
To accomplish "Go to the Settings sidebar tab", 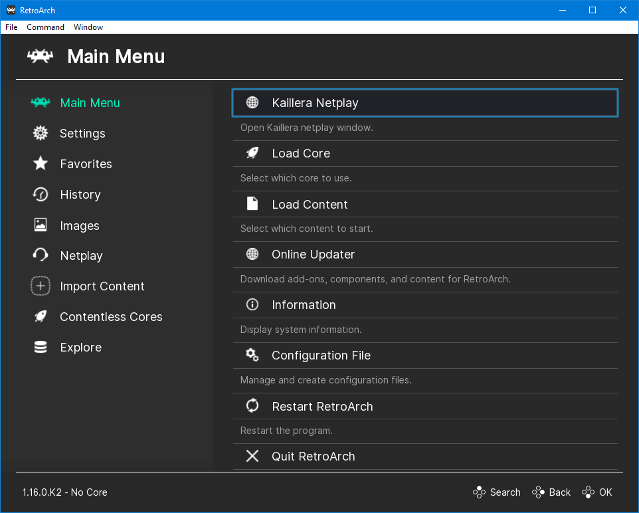I will pos(83,134).
